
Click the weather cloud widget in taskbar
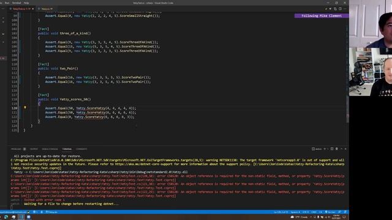pos(299,217)
